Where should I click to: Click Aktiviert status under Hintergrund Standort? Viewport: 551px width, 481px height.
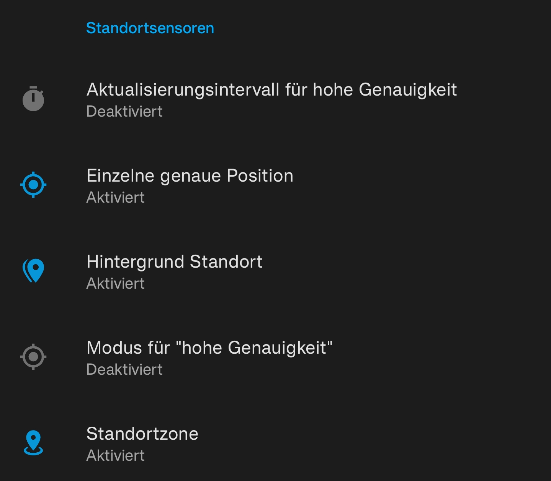(x=116, y=283)
